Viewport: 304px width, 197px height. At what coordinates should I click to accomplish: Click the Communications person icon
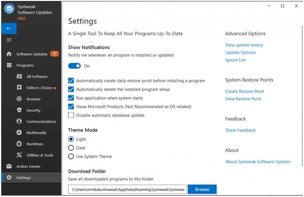click(x=19, y=121)
